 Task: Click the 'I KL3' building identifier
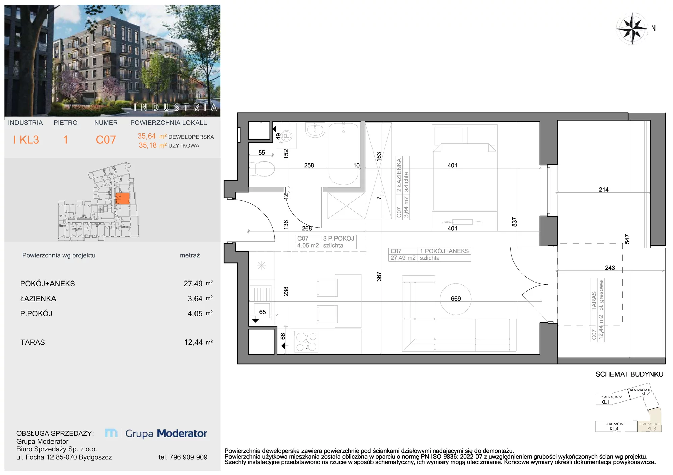click(x=26, y=140)
